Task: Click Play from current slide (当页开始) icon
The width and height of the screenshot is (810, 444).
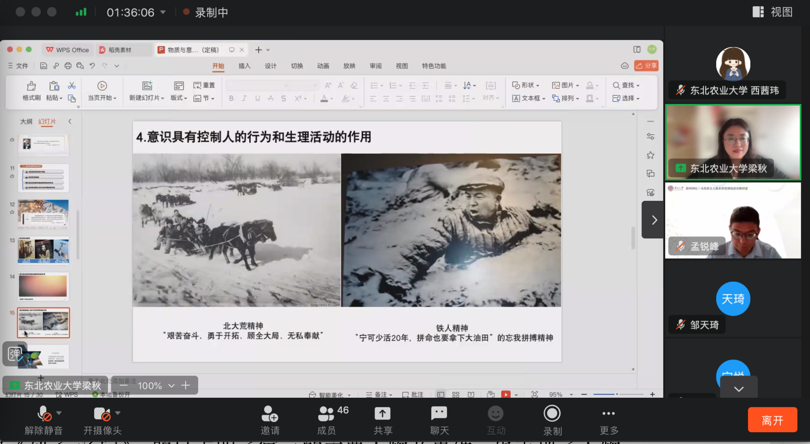Action: pos(102,86)
